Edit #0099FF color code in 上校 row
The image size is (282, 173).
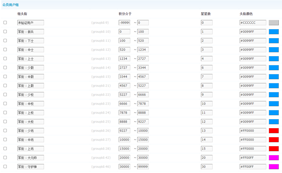(x=253, y=112)
